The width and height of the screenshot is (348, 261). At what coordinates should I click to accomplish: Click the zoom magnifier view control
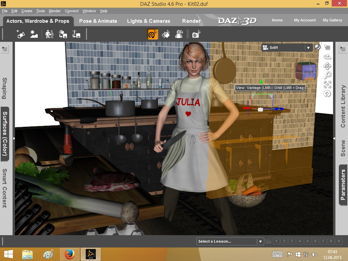[327, 75]
